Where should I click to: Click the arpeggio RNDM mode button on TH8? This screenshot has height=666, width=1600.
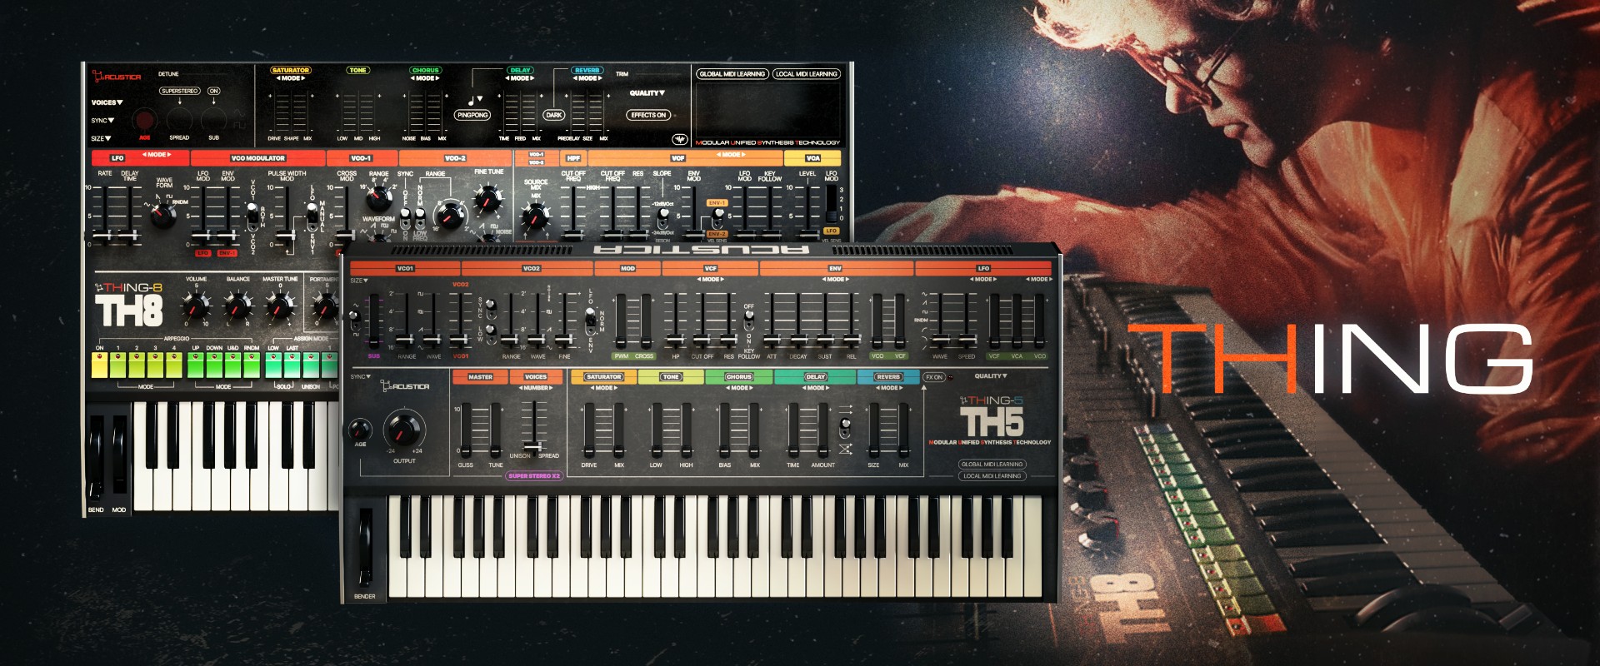click(x=252, y=365)
